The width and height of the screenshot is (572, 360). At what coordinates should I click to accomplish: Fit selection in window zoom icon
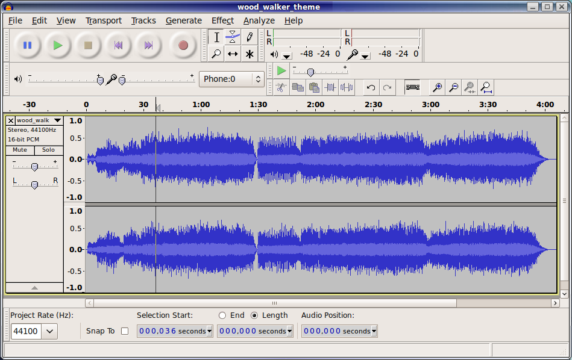(470, 87)
